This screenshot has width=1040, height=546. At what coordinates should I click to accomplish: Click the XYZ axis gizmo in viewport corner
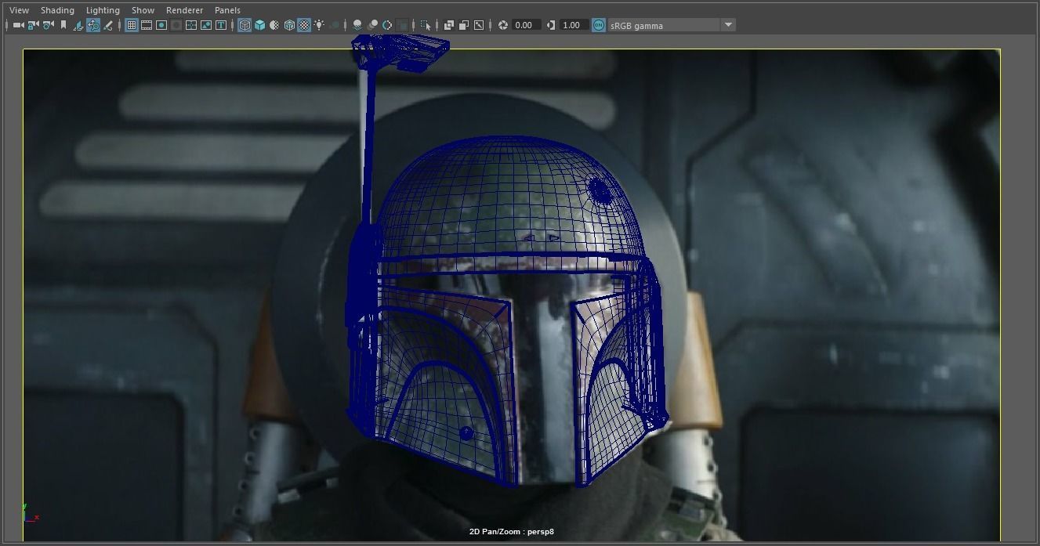(31, 512)
